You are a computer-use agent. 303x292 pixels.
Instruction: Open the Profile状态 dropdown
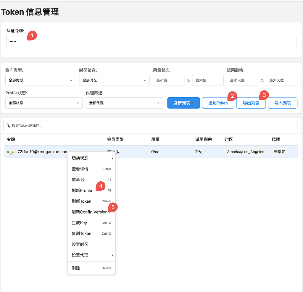(x=44, y=103)
